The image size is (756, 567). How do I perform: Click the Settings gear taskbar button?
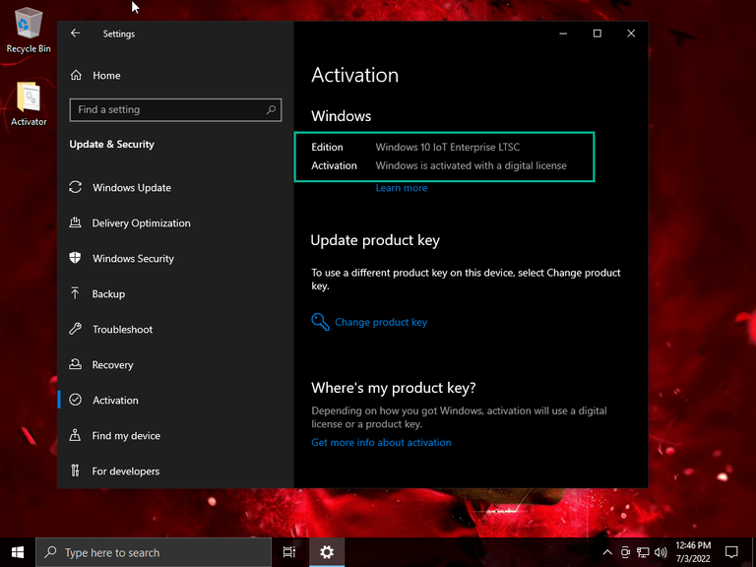pyautogui.click(x=327, y=552)
